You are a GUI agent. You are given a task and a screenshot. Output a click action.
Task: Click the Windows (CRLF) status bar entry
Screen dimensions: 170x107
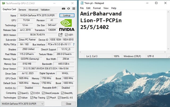132,56
